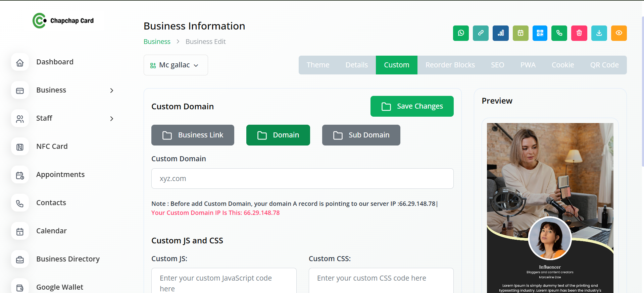Image resolution: width=644 pixels, height=293 pixels.
Task: Click the Business card icon in sidebar
Action: (x=20, y=91)
